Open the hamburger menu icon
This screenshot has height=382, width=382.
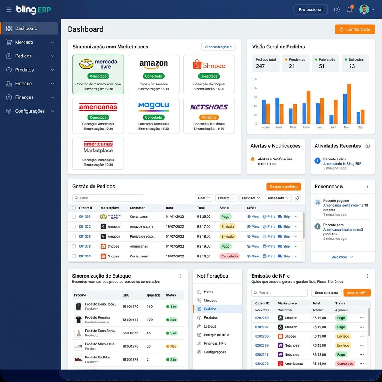9,10
